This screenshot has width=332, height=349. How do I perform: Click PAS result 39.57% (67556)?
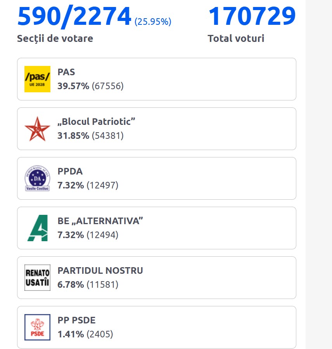coord(90,86)
